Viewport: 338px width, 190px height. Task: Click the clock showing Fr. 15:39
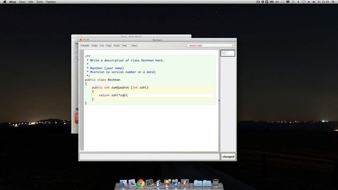(323, 2)
